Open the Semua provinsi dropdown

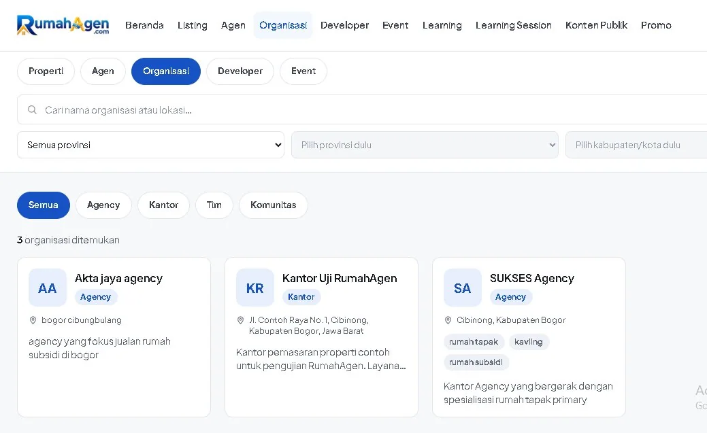point(150,145)
